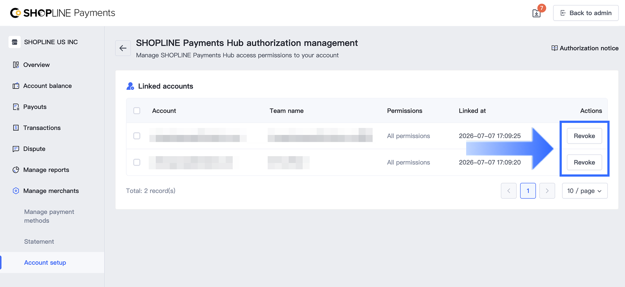Image resolution: width=625 pixels, height=287 pixels.
Task: Click the SHOPLINE US INC store icon
Action: click(x=15, y=42)
